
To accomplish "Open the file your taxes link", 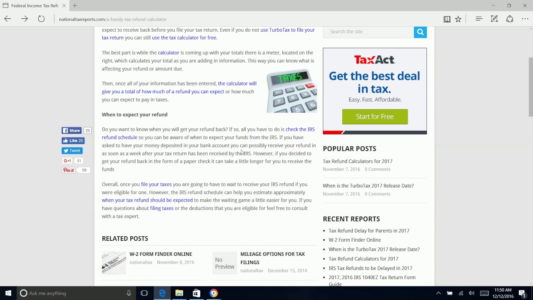I will (x=156, y=184).
